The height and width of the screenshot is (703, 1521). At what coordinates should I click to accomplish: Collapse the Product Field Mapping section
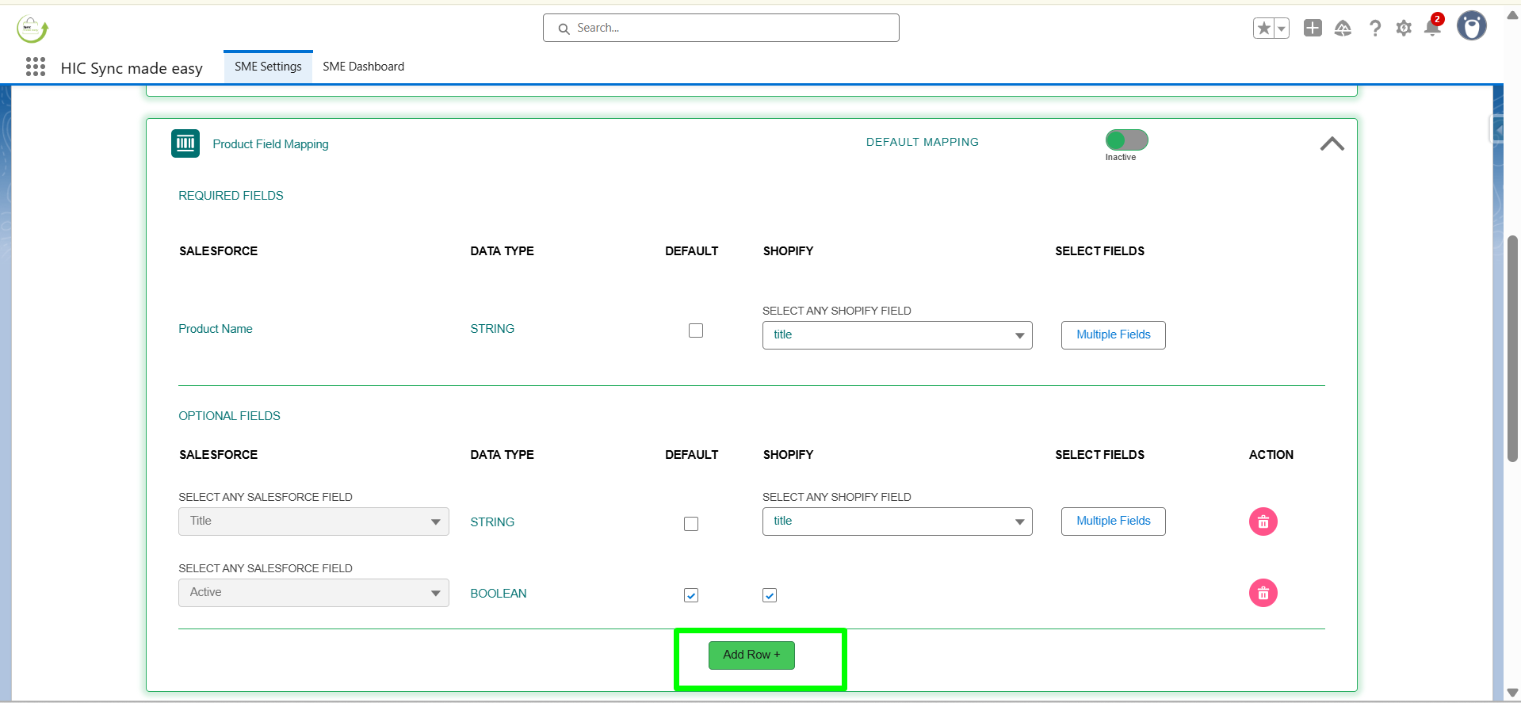pyautogui.click(x=1332, y=143)
